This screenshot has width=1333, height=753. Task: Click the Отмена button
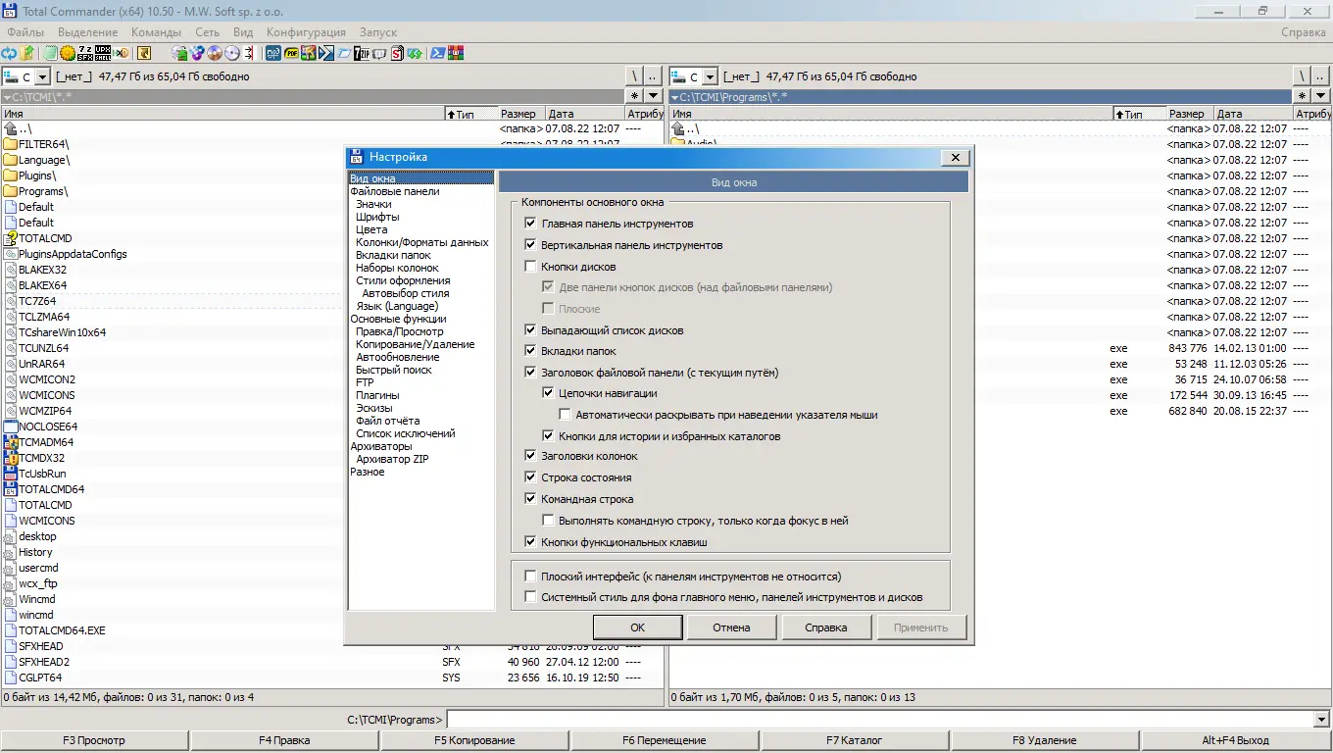[731, 627]
